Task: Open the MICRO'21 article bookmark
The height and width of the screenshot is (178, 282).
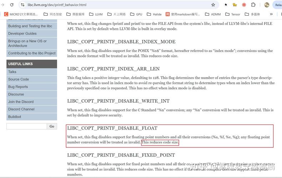Action: click(x=21, y=14)
